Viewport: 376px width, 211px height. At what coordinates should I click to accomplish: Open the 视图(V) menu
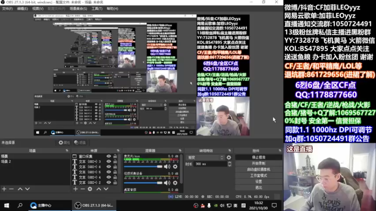[38, 8]
